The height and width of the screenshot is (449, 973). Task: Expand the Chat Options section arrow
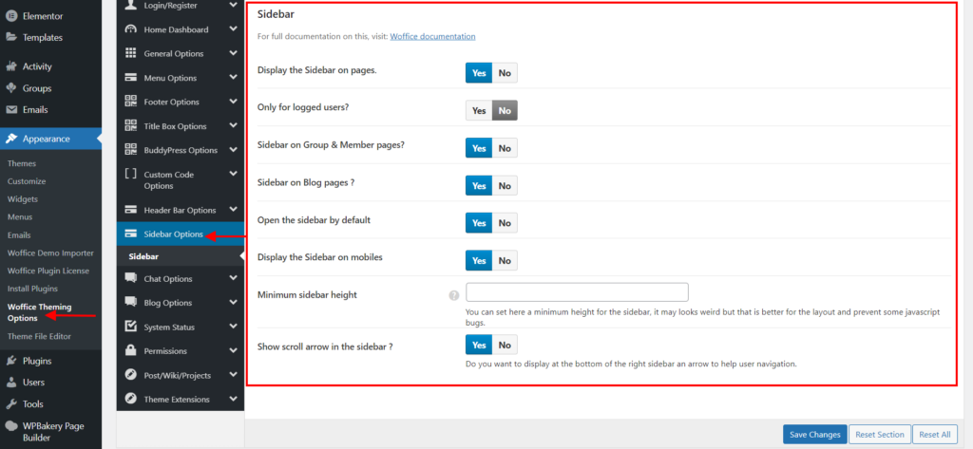233,278
